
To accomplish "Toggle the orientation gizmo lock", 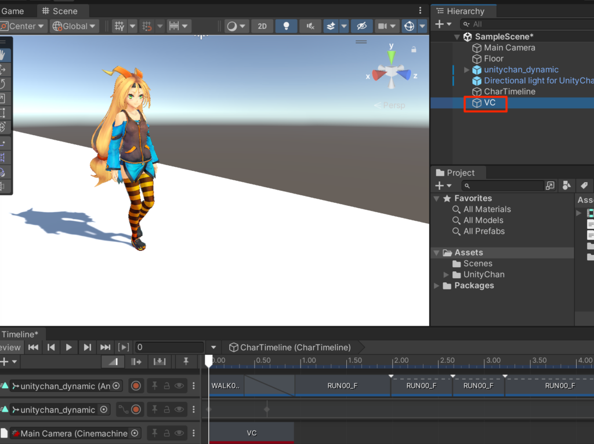I will (414, 50).
